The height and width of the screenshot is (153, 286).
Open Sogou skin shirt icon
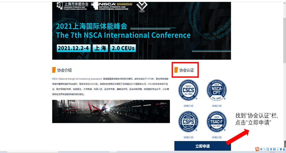281,149
